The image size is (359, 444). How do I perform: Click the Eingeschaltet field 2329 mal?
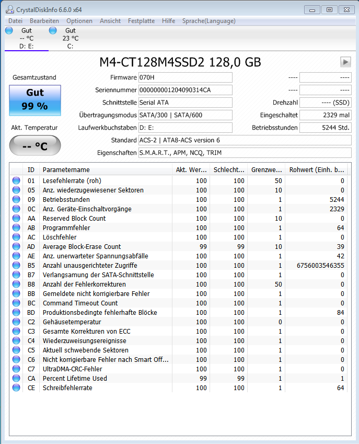[x=326, y=115]
